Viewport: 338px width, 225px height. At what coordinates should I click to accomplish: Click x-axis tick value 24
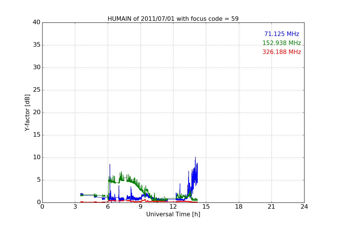[304, 207]
